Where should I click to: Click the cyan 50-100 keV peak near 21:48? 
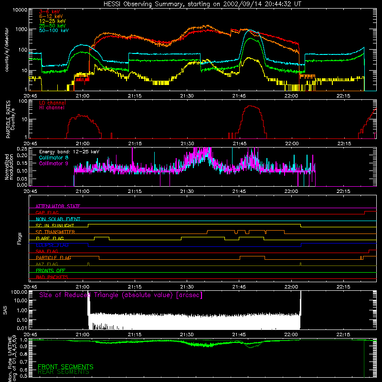point(250,30)
